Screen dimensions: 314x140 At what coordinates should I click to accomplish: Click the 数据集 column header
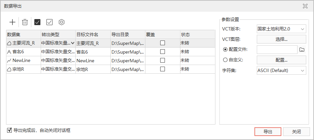(x=23, y=34)
